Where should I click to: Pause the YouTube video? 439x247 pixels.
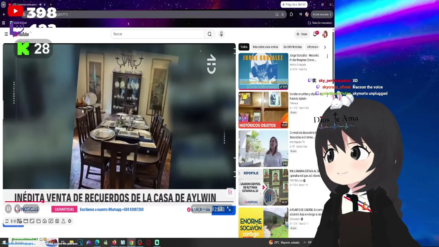[8, 209]
